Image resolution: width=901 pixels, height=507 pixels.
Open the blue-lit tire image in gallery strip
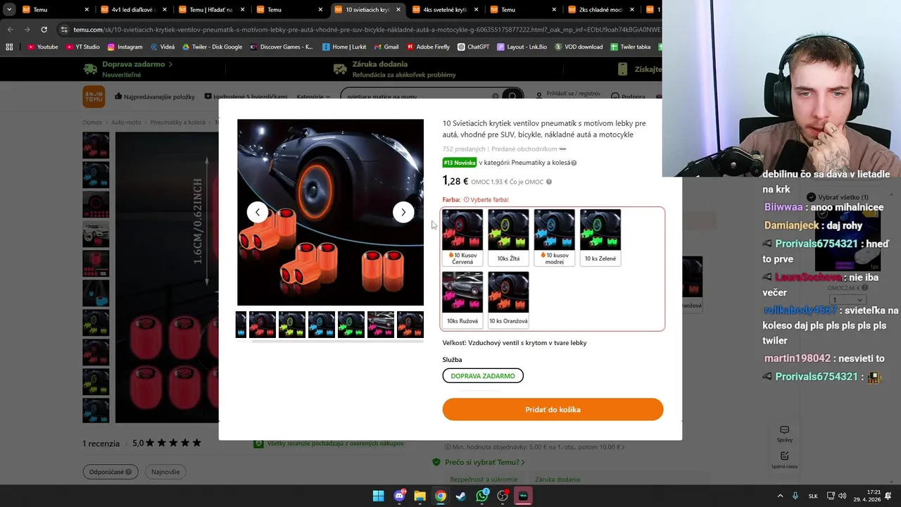[322, 325]
